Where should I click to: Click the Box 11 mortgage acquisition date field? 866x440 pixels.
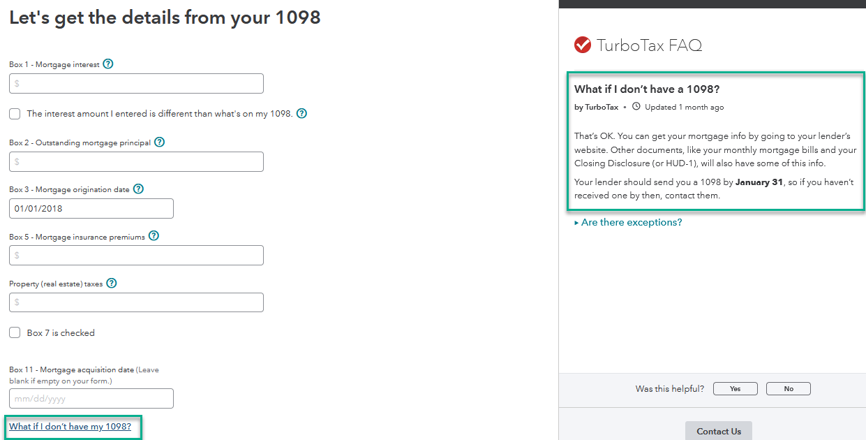[x=91, y=398]
